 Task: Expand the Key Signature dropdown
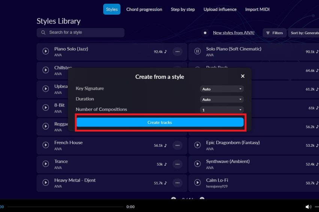pos(222,89)
